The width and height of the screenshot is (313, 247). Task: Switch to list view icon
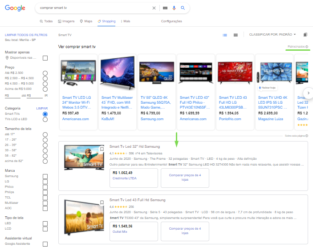pyautogui.click(x=225, y=35)
